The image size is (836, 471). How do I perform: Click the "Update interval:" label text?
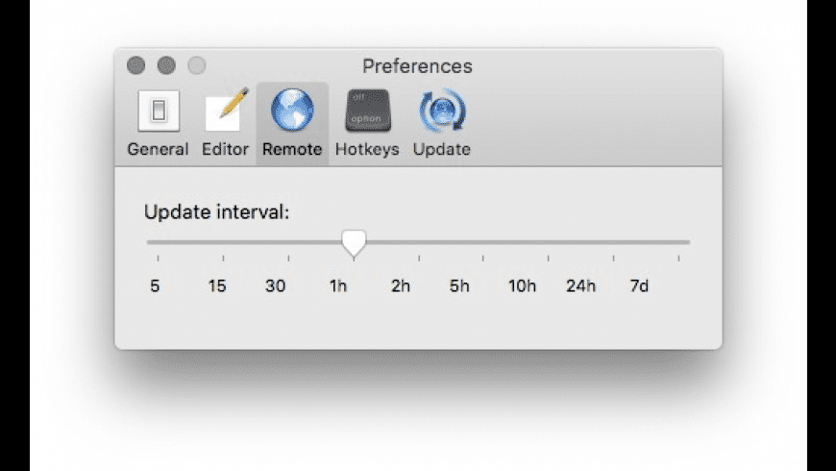click(216, 212)
